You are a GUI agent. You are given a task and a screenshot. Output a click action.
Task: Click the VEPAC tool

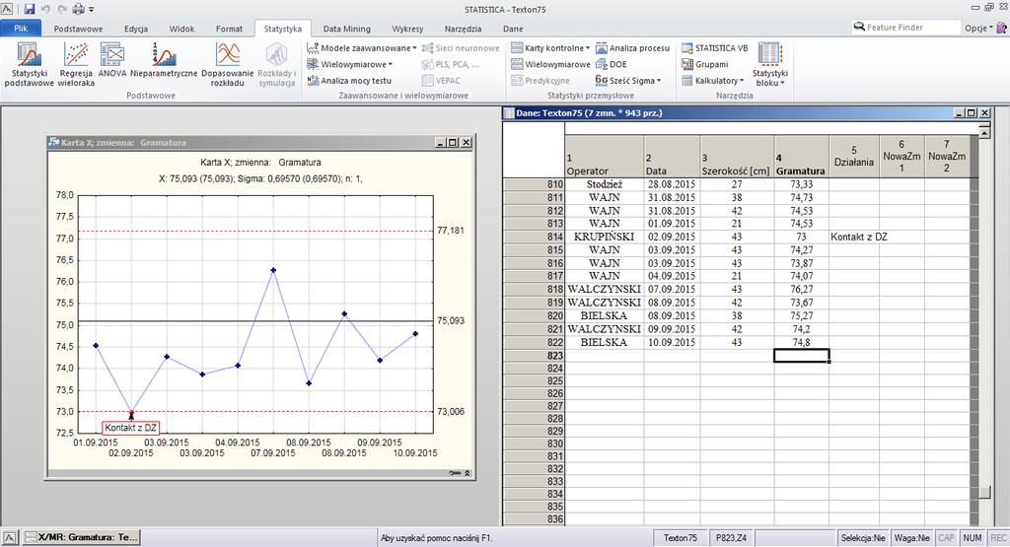tap(441, 81)
